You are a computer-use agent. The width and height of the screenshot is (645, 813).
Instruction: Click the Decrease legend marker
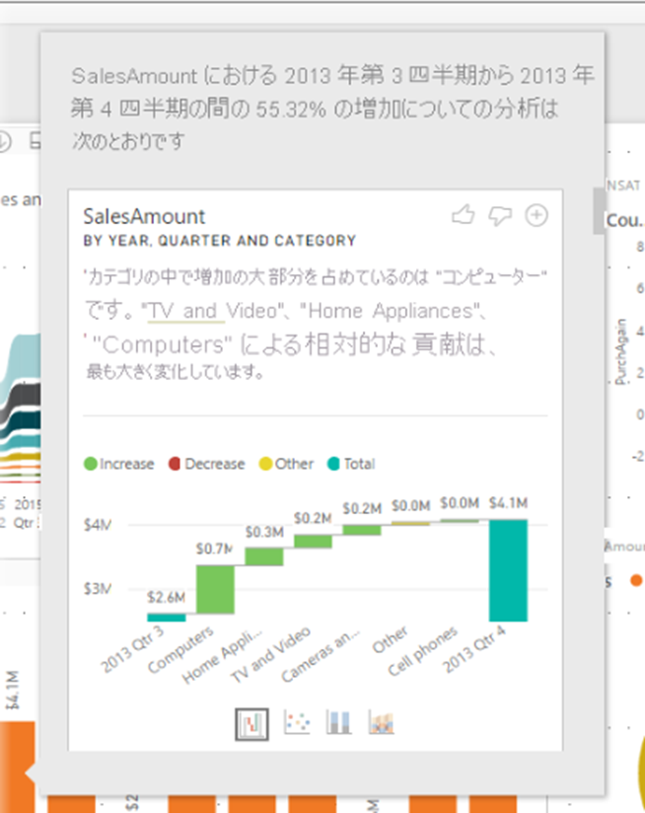[x=175, y=464]
